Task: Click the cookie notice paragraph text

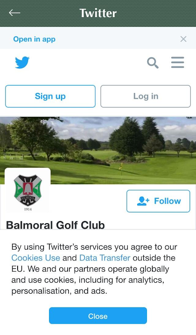Action: pos(94,269)
